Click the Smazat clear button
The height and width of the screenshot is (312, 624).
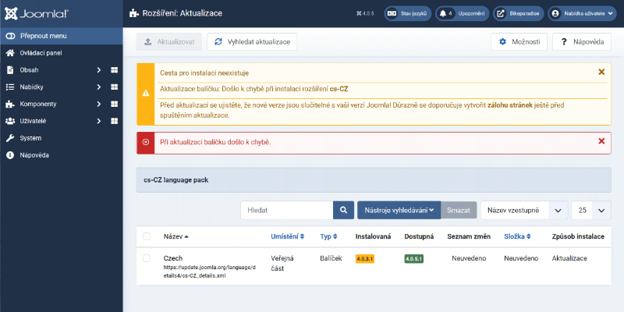coord(459,210)
